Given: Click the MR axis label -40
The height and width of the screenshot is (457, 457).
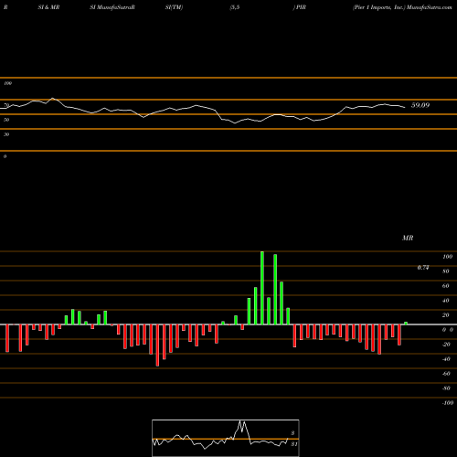Looking at the screenshot, I should point(446,359).
